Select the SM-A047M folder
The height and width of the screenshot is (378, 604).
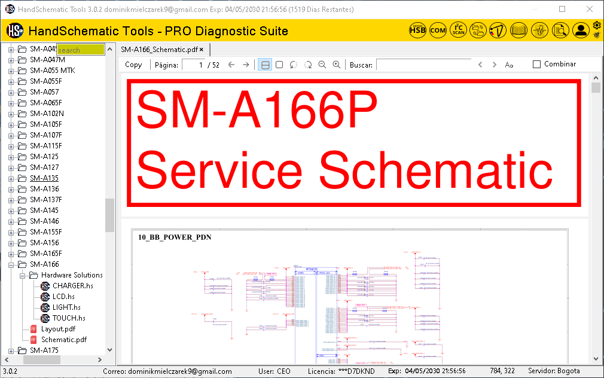coord(47,59)
